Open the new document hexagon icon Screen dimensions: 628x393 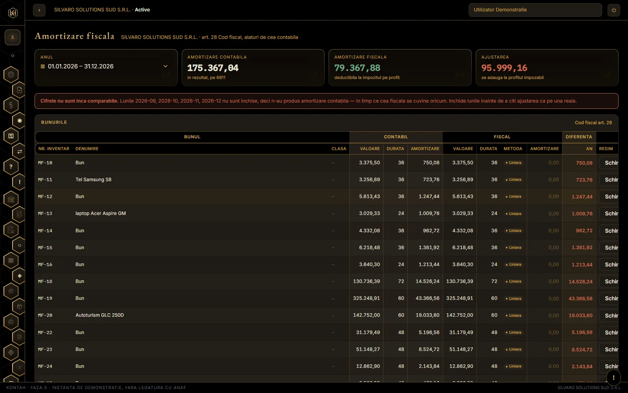pos(20,90)
